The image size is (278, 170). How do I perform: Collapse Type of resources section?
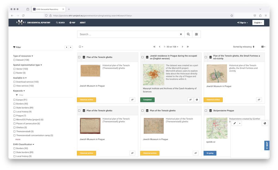23,56
